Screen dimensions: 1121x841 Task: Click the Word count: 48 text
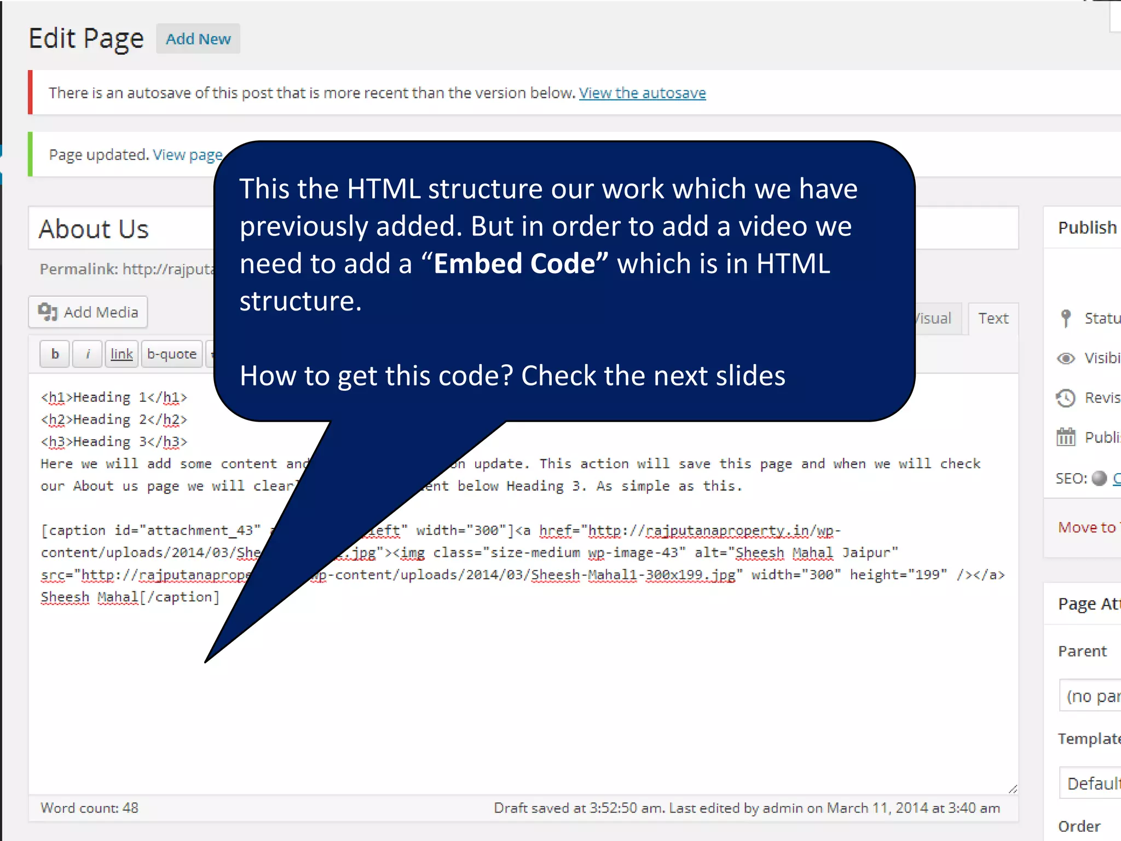coord(89,808)
